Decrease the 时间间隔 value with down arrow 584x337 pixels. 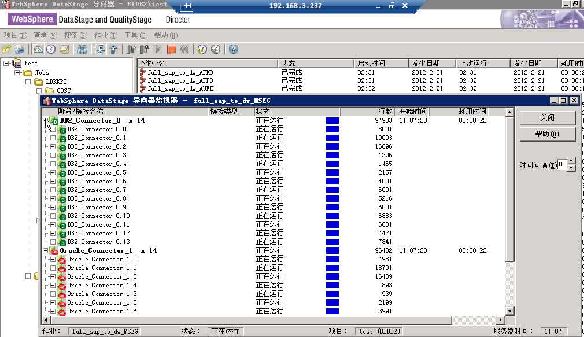point(571,168)
